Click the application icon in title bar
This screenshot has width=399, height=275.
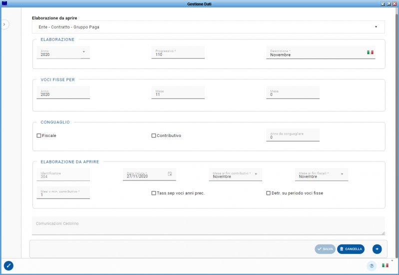click(4, 3)
